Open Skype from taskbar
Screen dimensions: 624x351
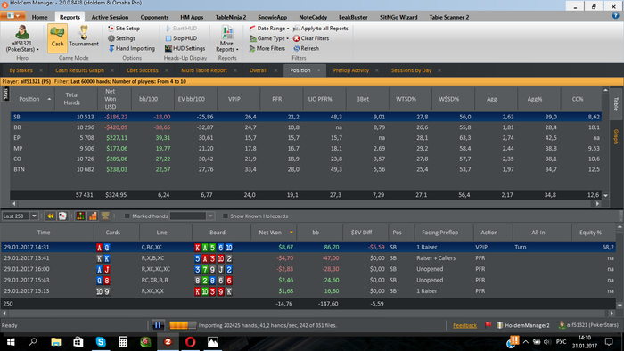tap(101, 341)
